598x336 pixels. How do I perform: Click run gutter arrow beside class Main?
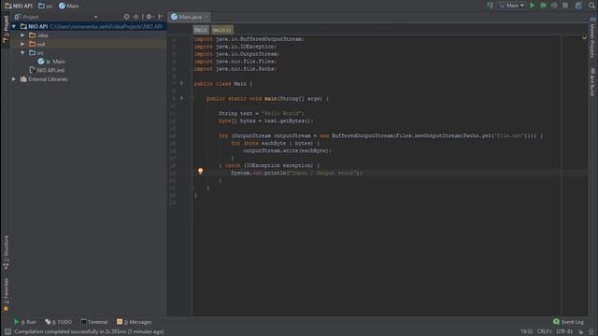[x=182, y=83]
